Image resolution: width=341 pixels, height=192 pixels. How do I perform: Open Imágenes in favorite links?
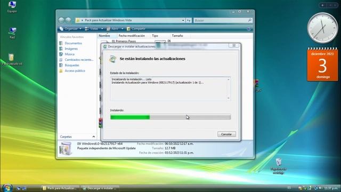71,49
